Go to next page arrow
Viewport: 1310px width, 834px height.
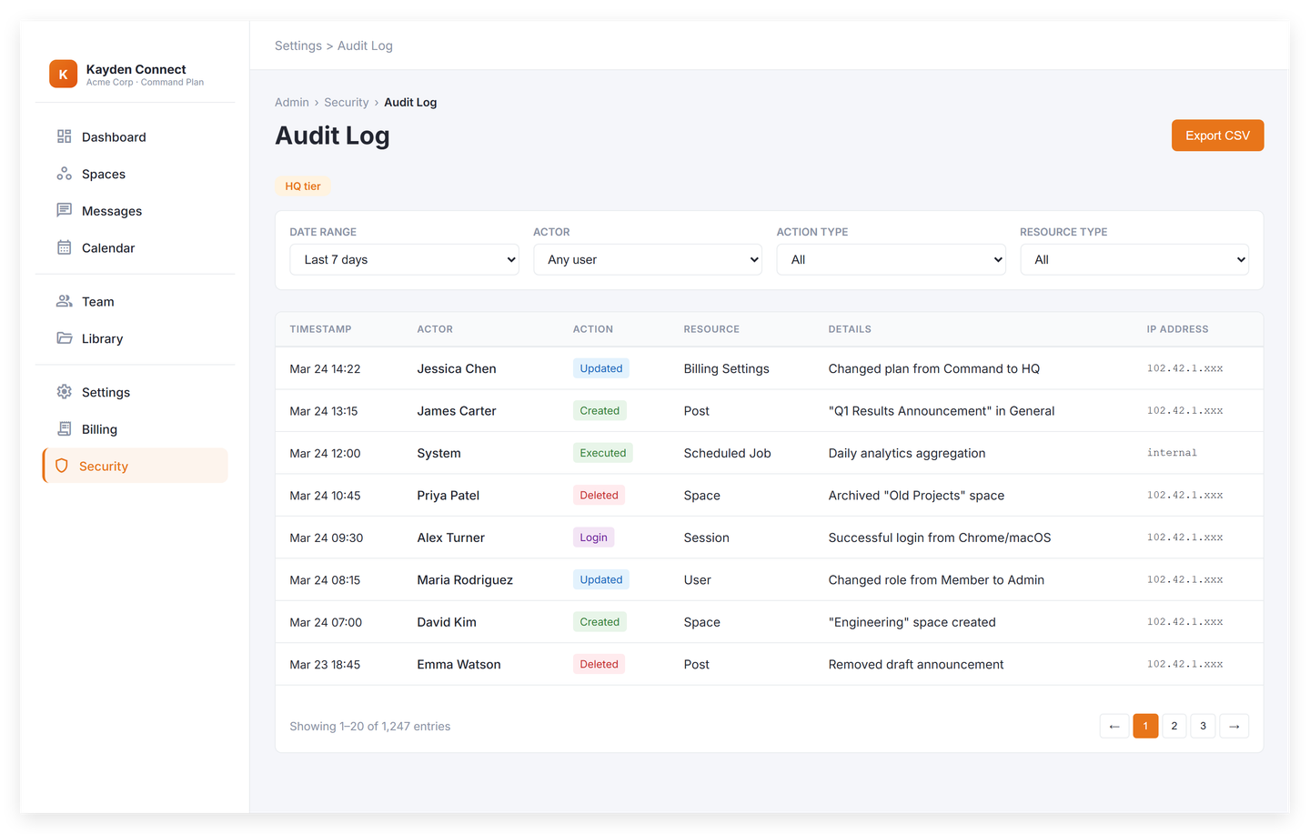coord(1234,726)
